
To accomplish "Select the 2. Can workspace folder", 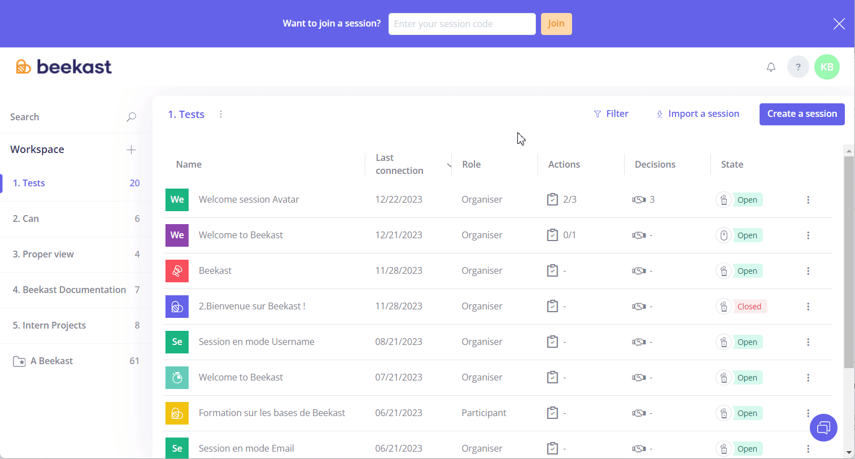I will [x=76, y=218].
